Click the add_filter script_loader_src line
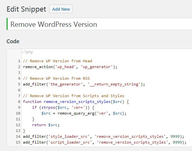This screenshot has width=192, height=151. point(105,142)
